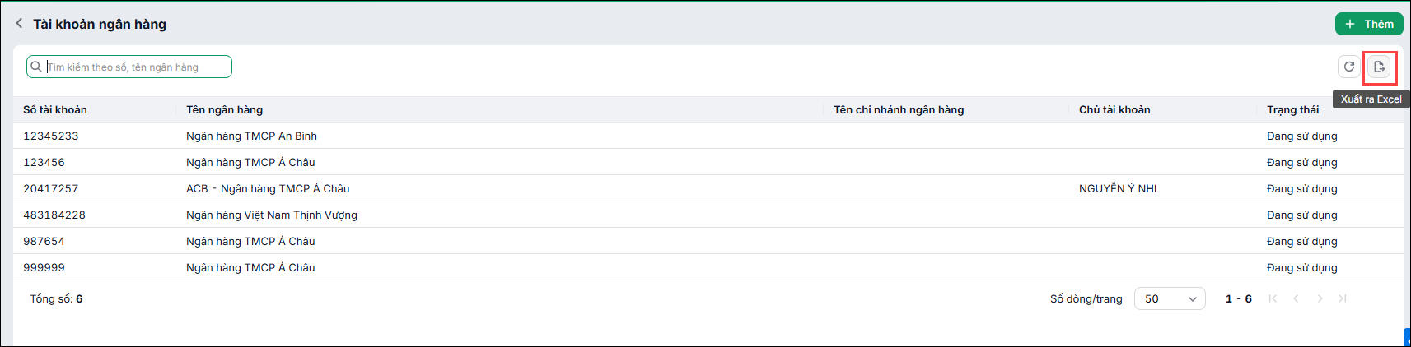Click Chủ tài khoản column header
1411x347 pixels.
[x=1114, y=109]
